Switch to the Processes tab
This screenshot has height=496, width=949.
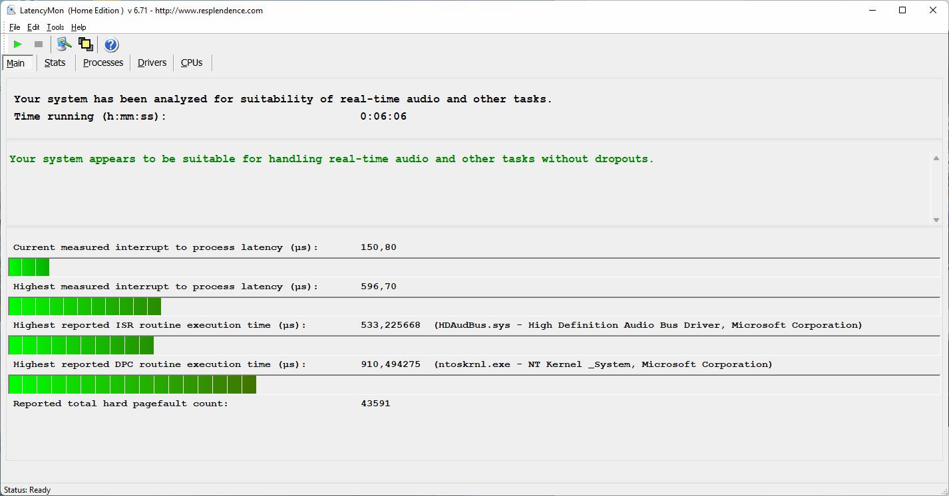(103, 62)
